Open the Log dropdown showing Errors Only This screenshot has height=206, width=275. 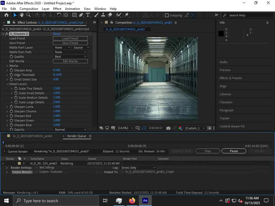tap(138, 168)
